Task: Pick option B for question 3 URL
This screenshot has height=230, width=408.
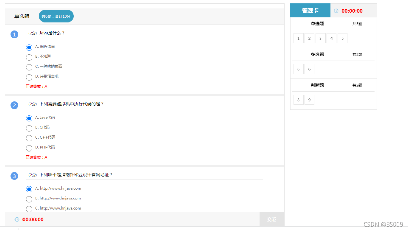Action: pos(29,199)
